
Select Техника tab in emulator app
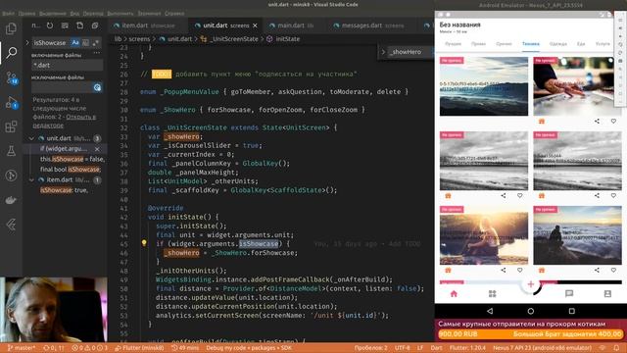click(x=531, y=43)
